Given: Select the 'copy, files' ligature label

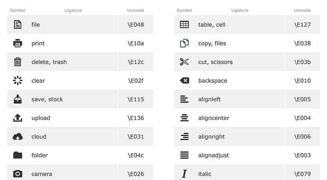Looking at the screenshot, I should [212, 43].
